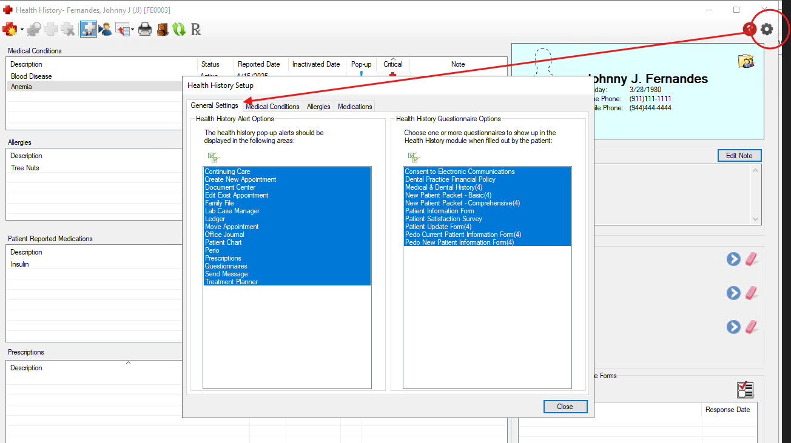Screen dimensions: 791x443
Task: Select Patient Satisfaction Survey questionnaire
Action: tap(487, 219)
